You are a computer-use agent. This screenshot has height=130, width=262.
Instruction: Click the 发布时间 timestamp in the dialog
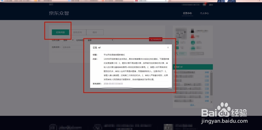point(113,84)
